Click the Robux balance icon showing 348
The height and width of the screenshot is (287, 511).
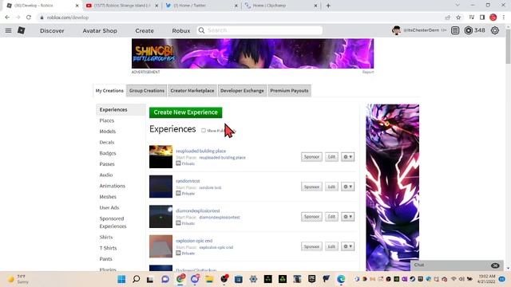click(x=469, y=30)
